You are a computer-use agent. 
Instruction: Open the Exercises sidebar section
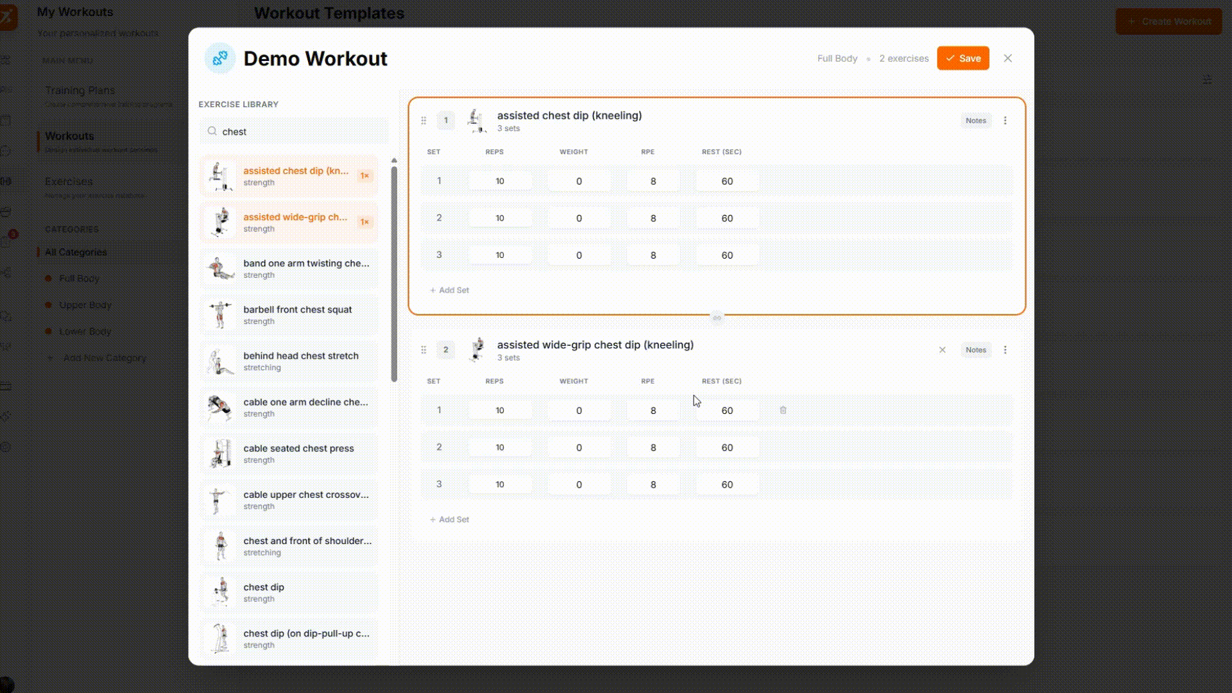[69, 182]
